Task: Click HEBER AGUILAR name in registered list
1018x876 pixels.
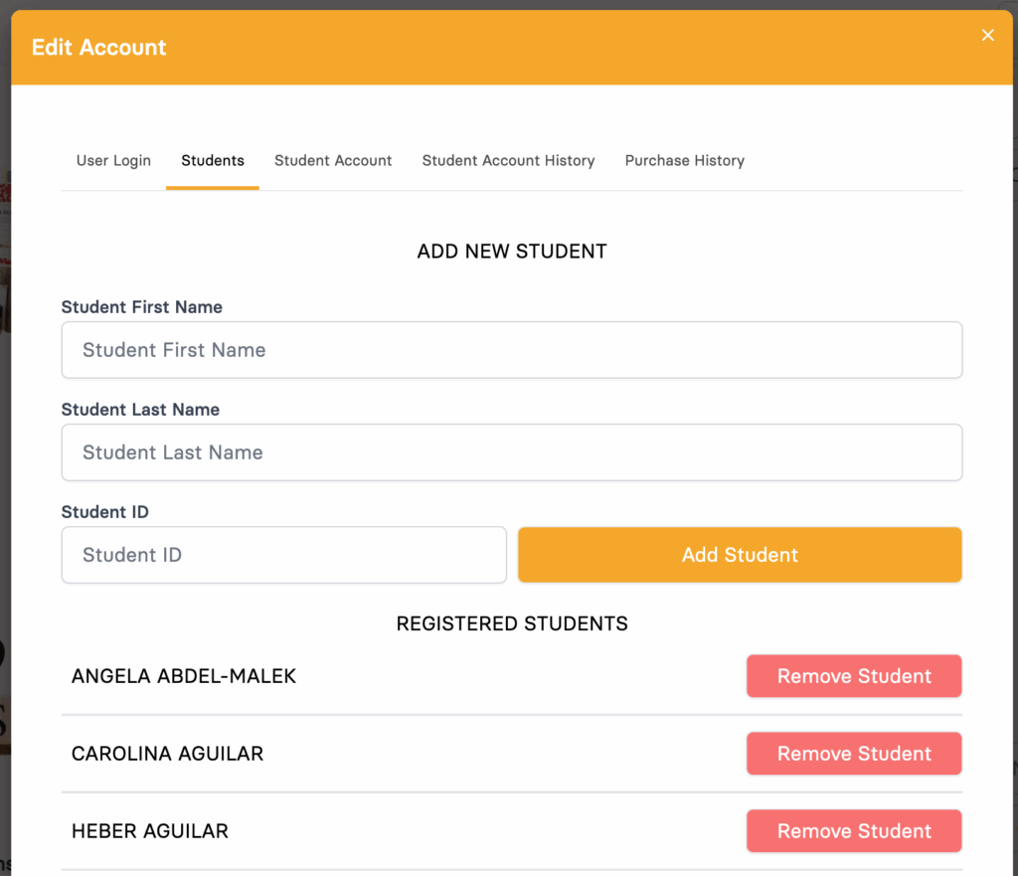Action: (x=150, y=831)
